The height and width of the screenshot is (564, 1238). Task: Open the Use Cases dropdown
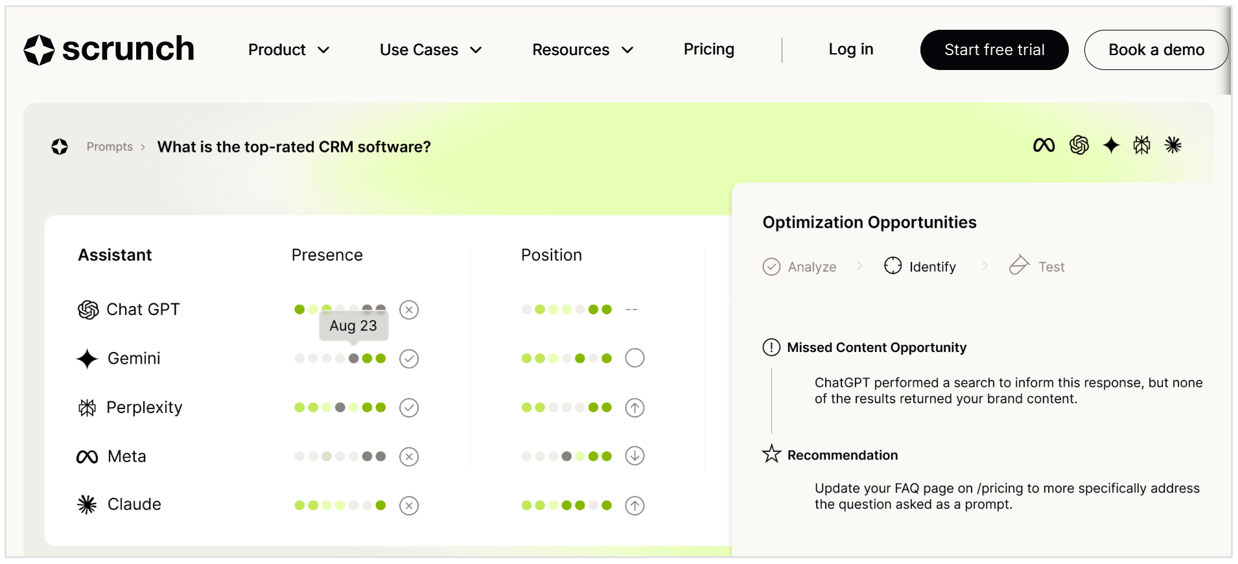[x=430, y=50]
